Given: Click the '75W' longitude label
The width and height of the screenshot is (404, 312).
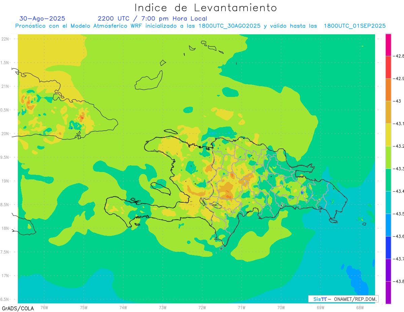Looking at the screenshot, I should [84, 308].
